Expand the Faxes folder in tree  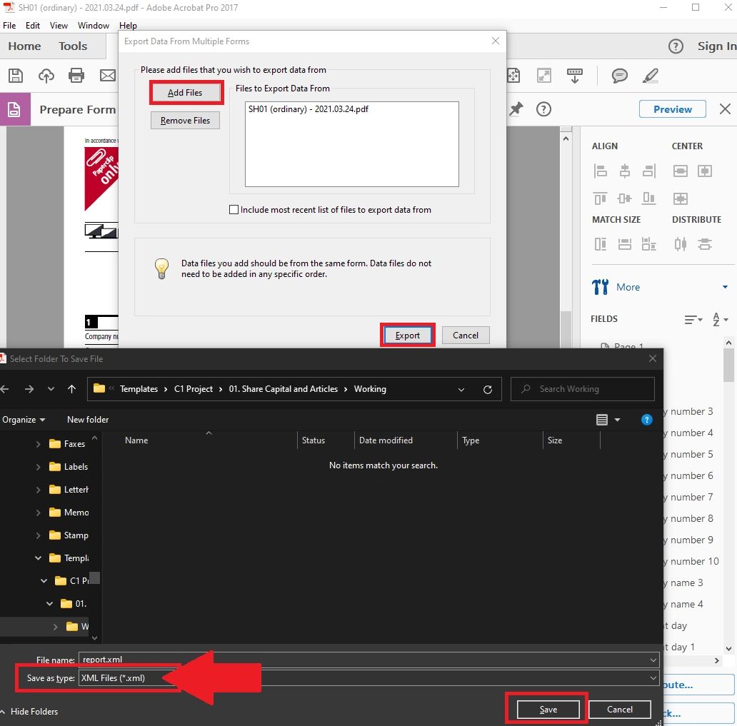(x=38, y=443)
